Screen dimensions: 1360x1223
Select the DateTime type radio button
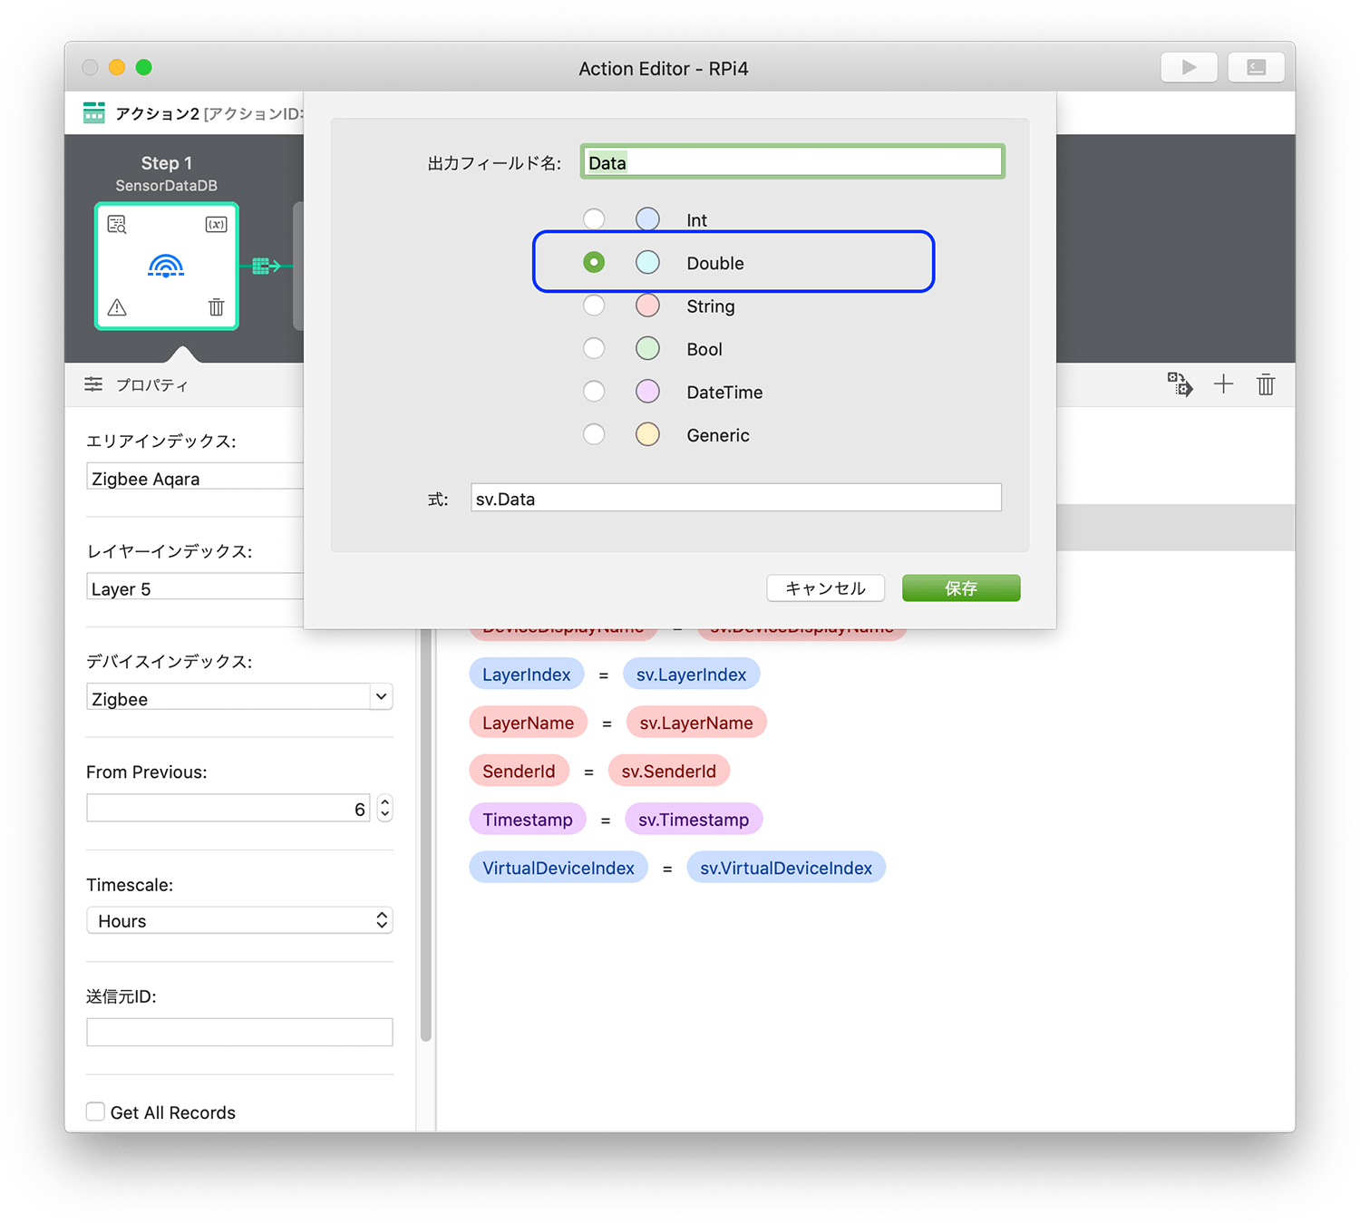[594, 392]
